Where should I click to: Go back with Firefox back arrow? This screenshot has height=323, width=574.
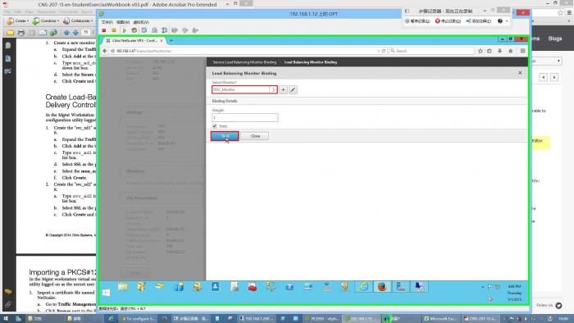105,51
